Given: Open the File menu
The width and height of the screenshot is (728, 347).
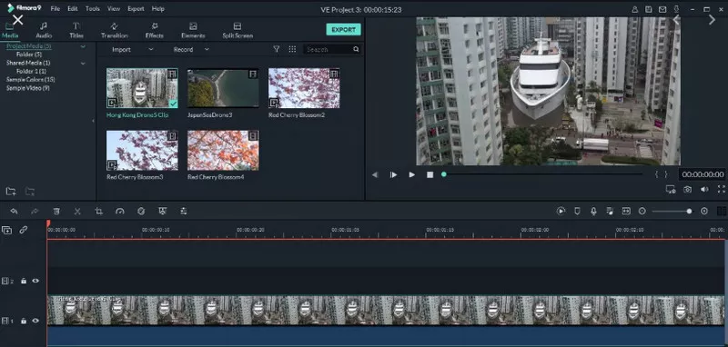Looking at the screenshot, I should tap(56, 9).
